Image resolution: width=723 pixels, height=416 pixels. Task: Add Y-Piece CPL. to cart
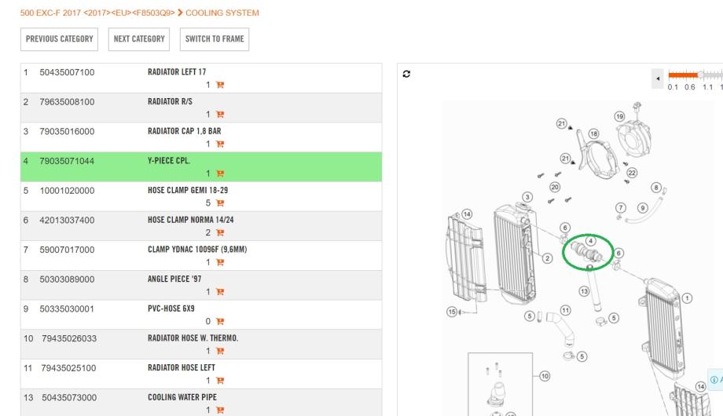tap(220, 173)
